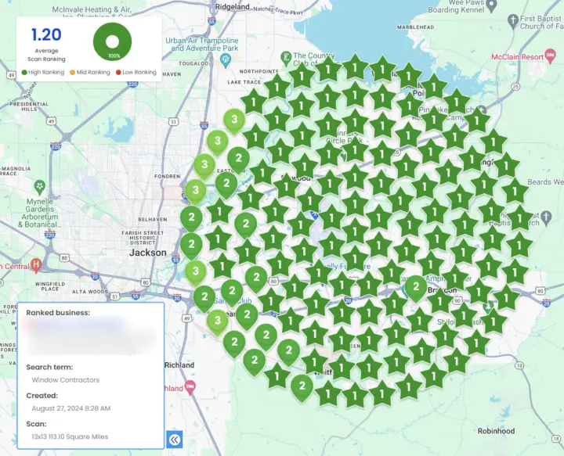Click the Alta Woods label
Screen dimensions: 564x456
[x=89, y=292]
